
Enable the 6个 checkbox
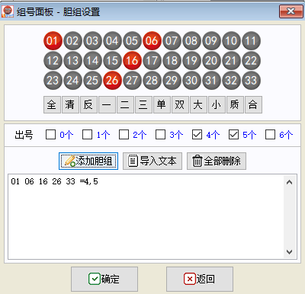(270, 135)
